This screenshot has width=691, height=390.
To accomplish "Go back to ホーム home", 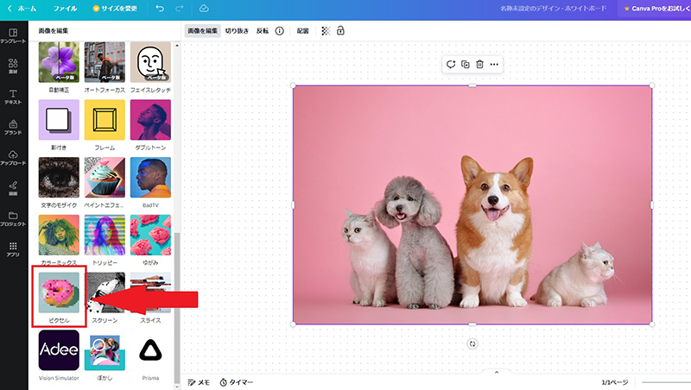I will click(22, 9).
